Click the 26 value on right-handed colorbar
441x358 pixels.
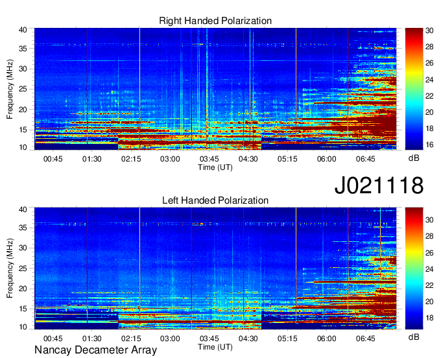[x=429, y=63]
